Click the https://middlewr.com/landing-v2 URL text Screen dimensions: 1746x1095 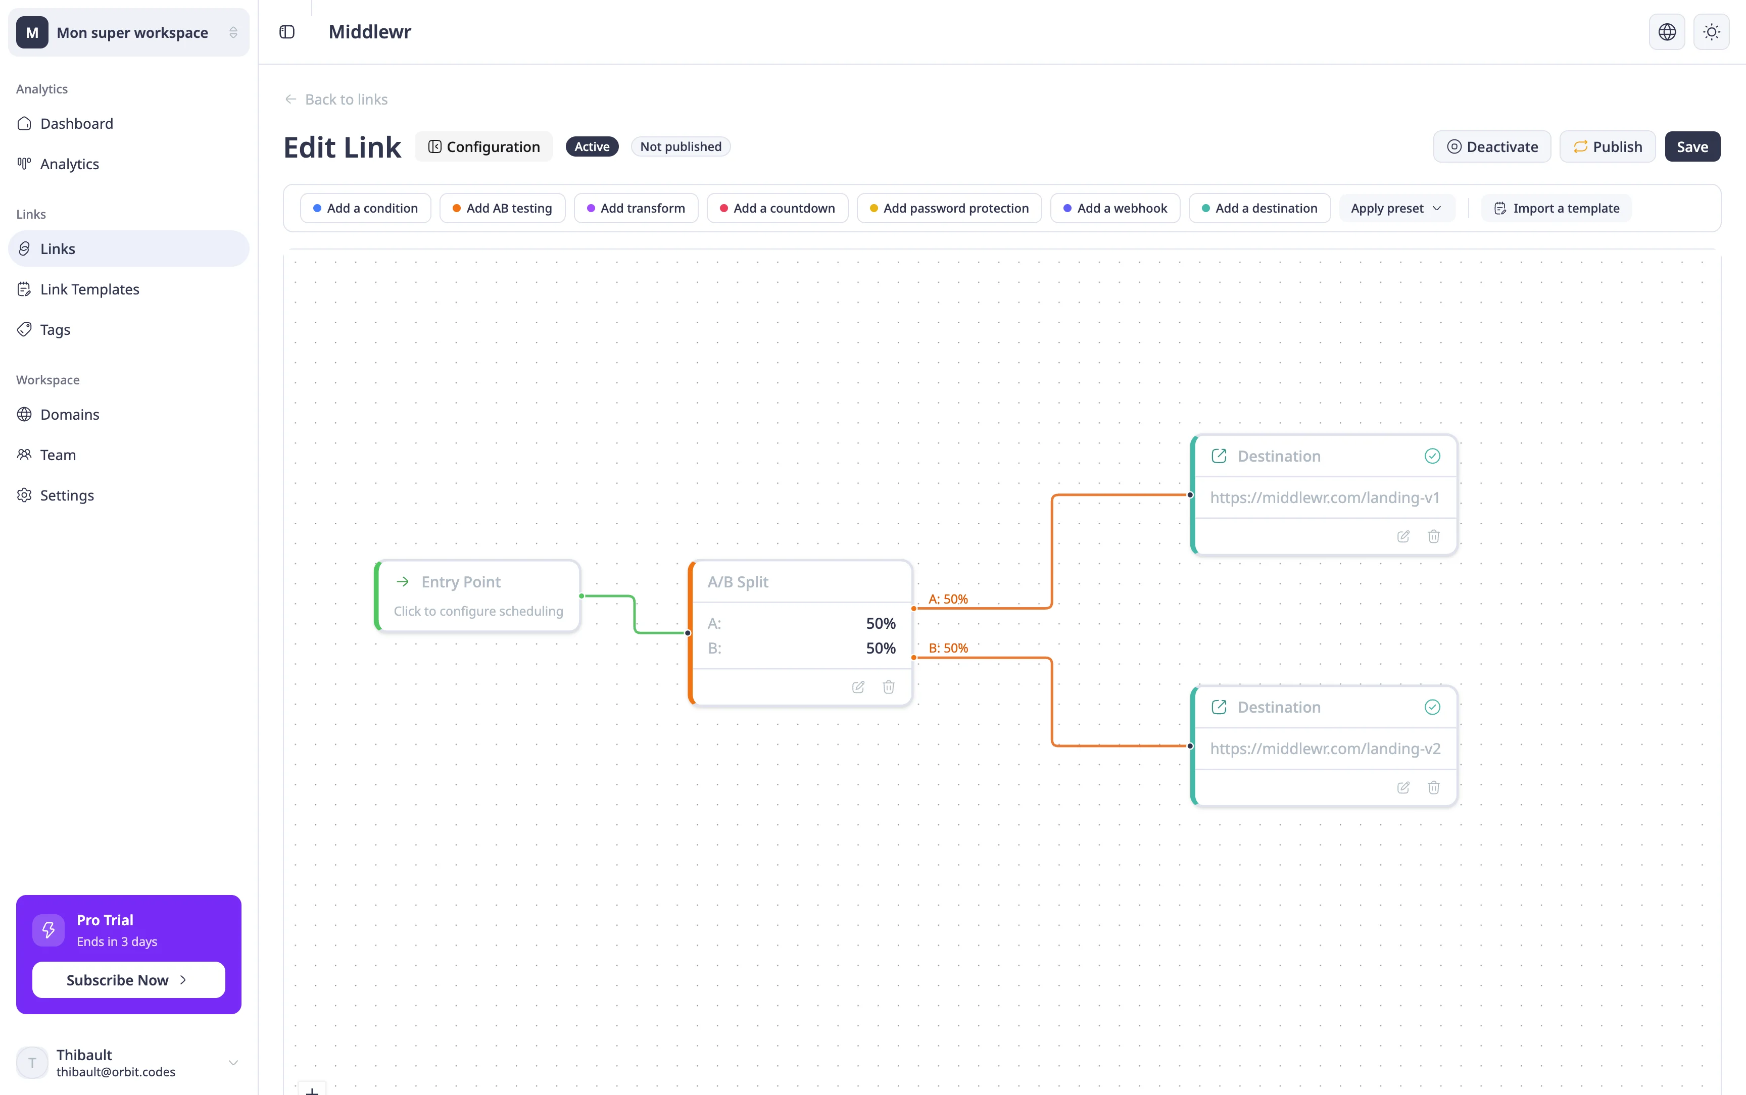(x=1325, y=749)
